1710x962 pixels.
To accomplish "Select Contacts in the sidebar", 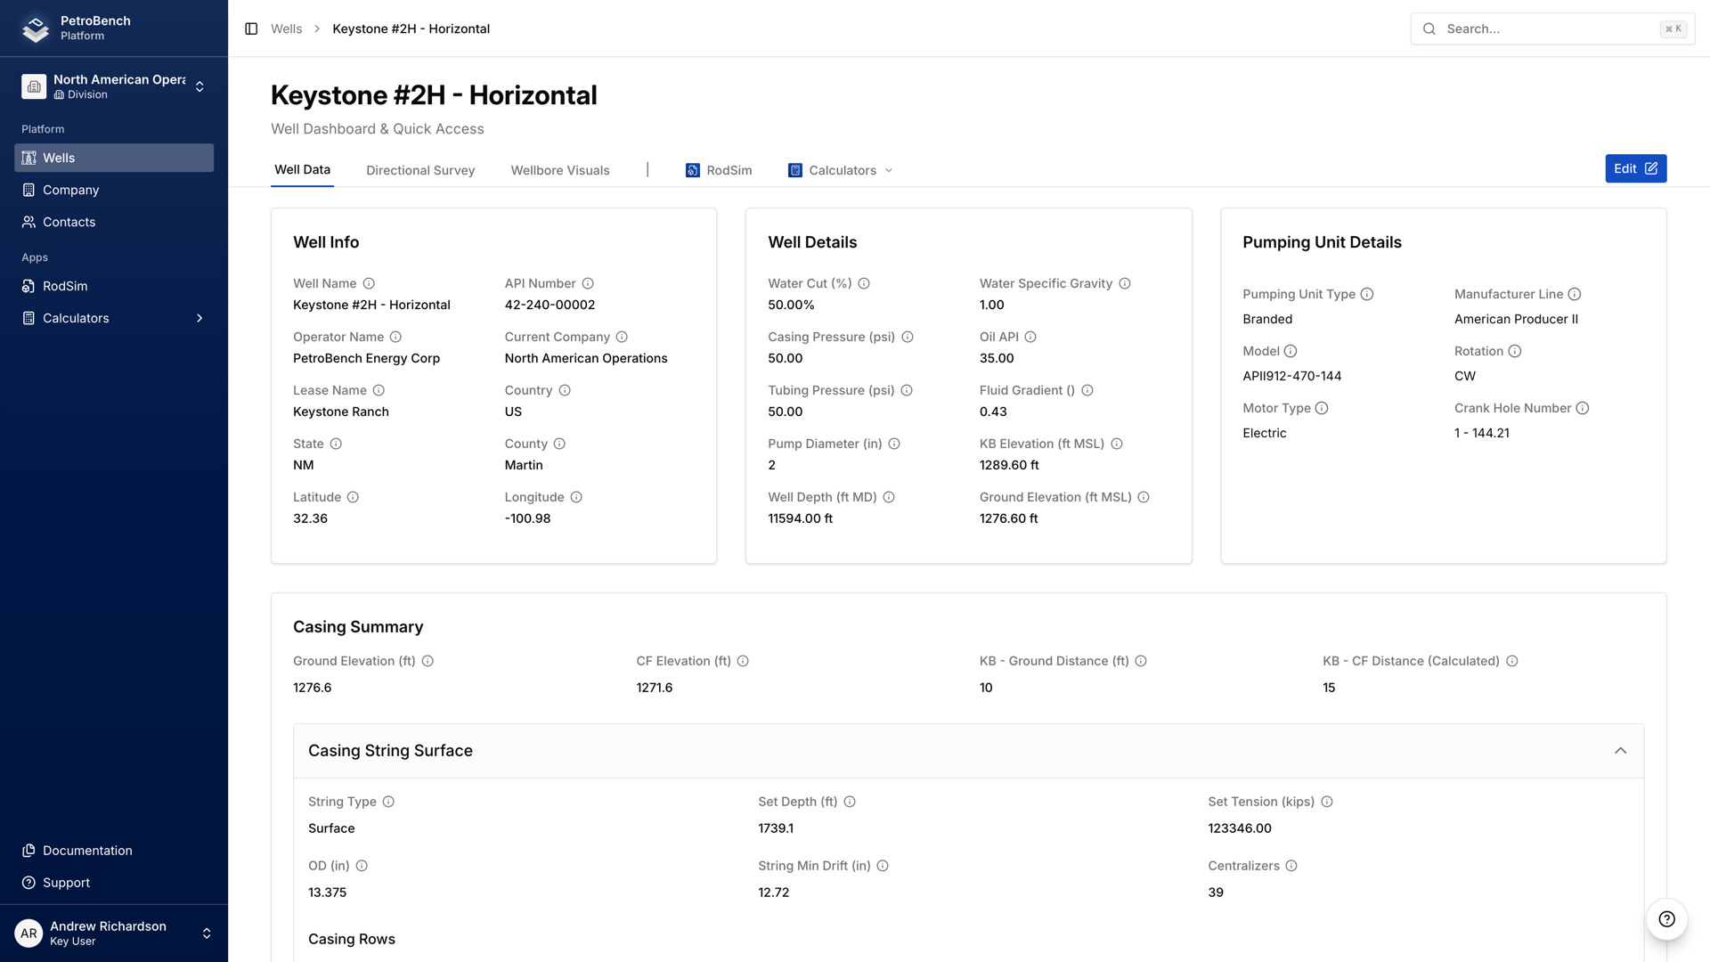I will click(x=114, y=222).
